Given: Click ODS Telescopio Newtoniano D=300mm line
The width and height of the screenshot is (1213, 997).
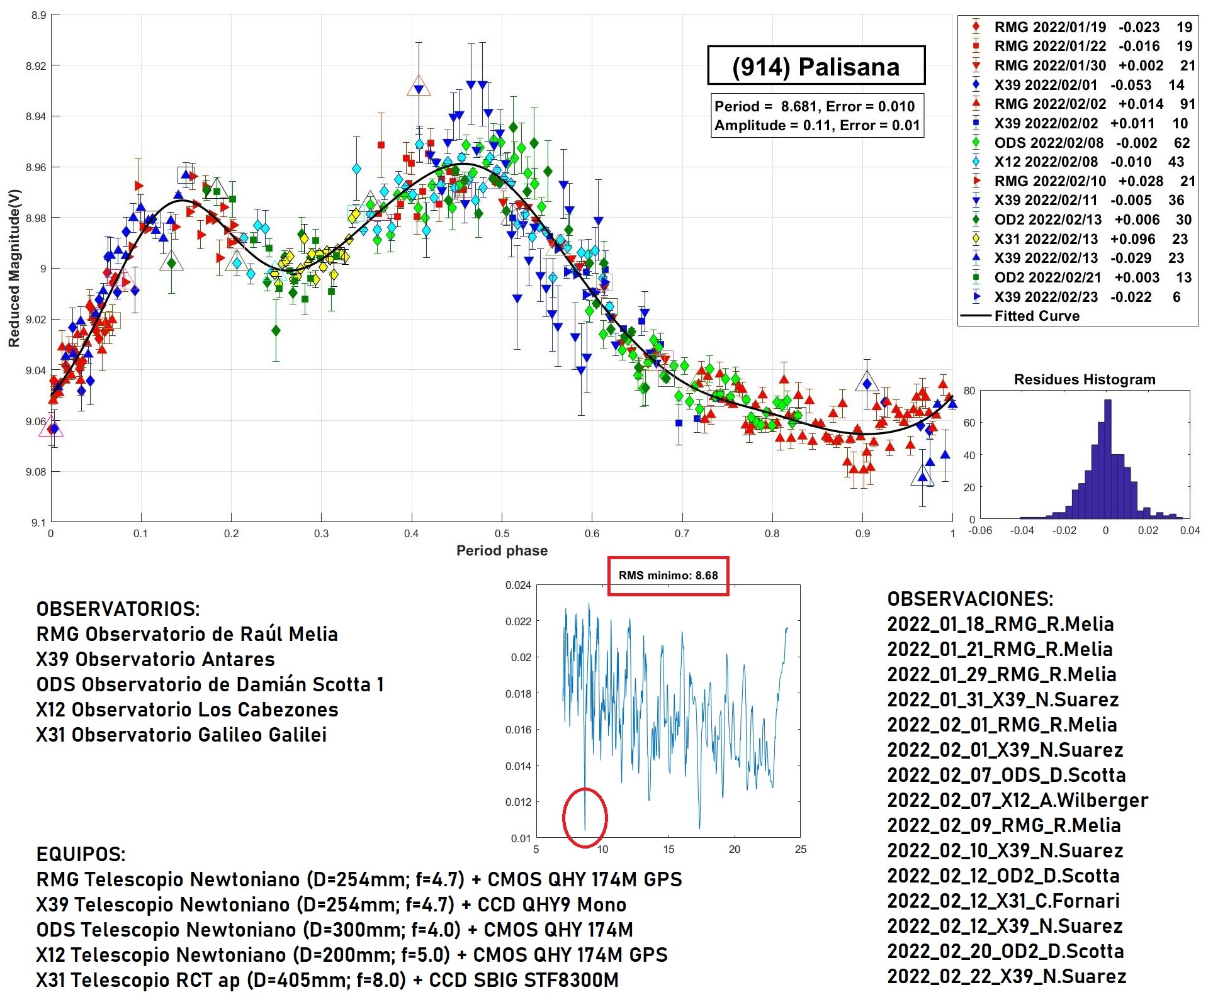Looking at the screenshot, I should click(335, 930).
